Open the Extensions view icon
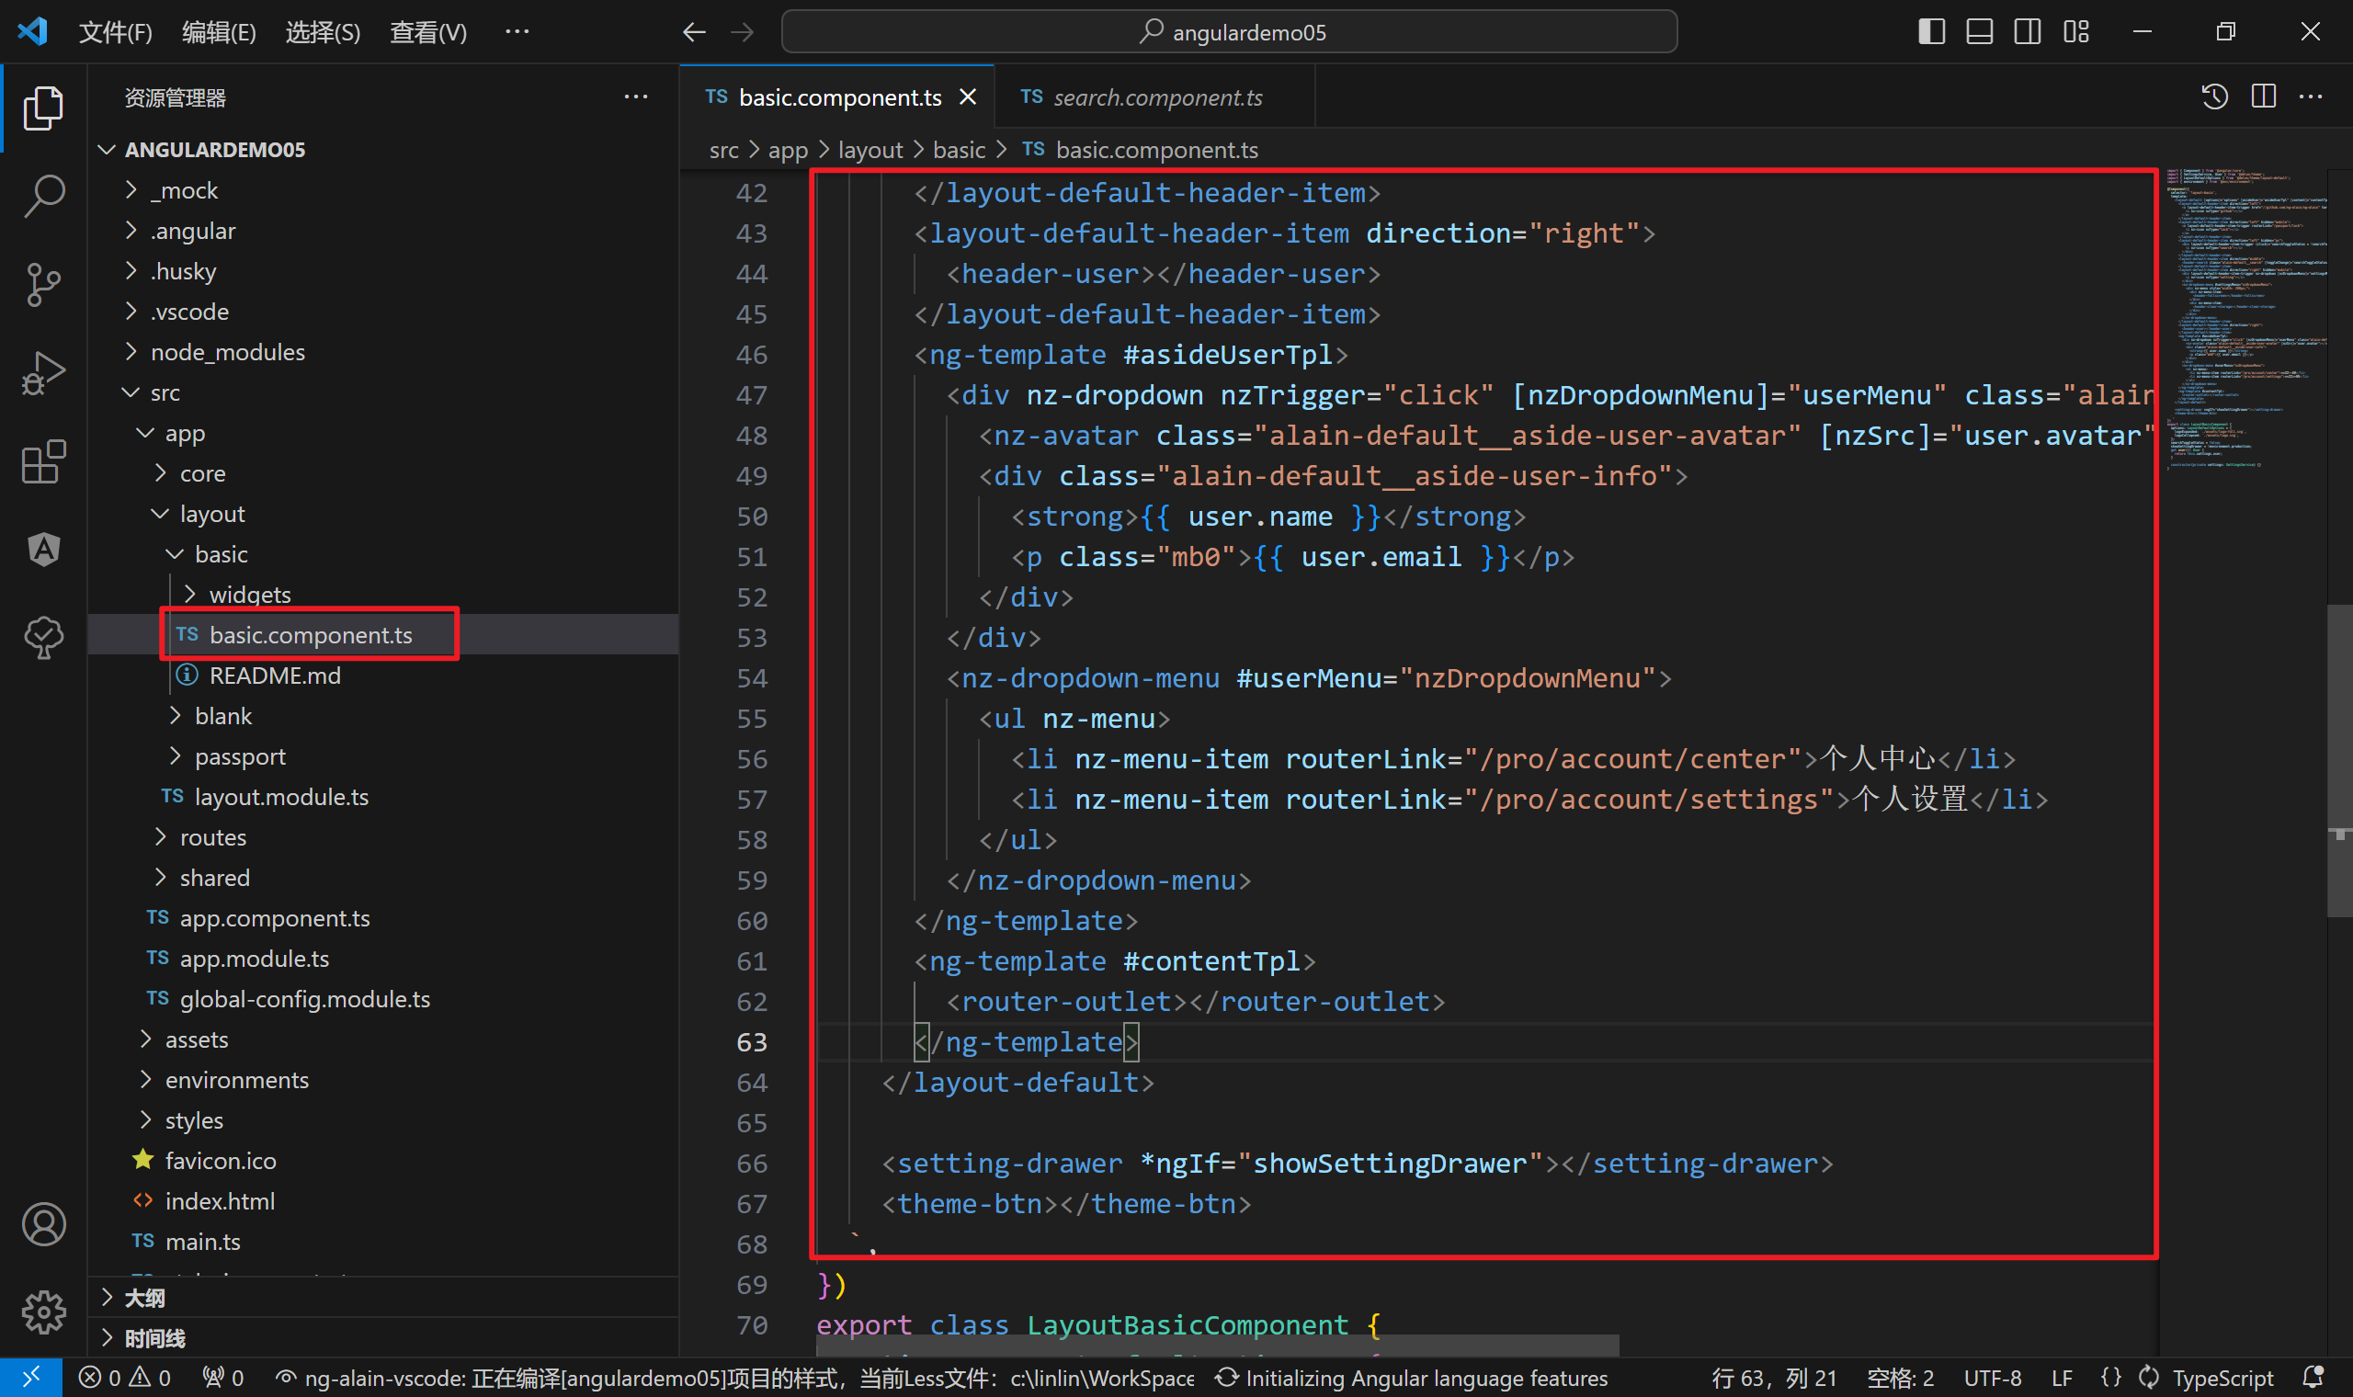 click(43, 462)
